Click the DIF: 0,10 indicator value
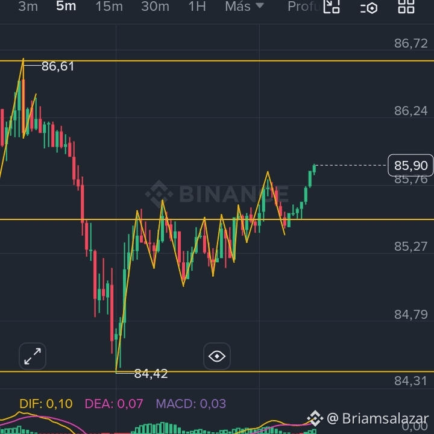This screenshot has height=434, width=434. point(46,403)
